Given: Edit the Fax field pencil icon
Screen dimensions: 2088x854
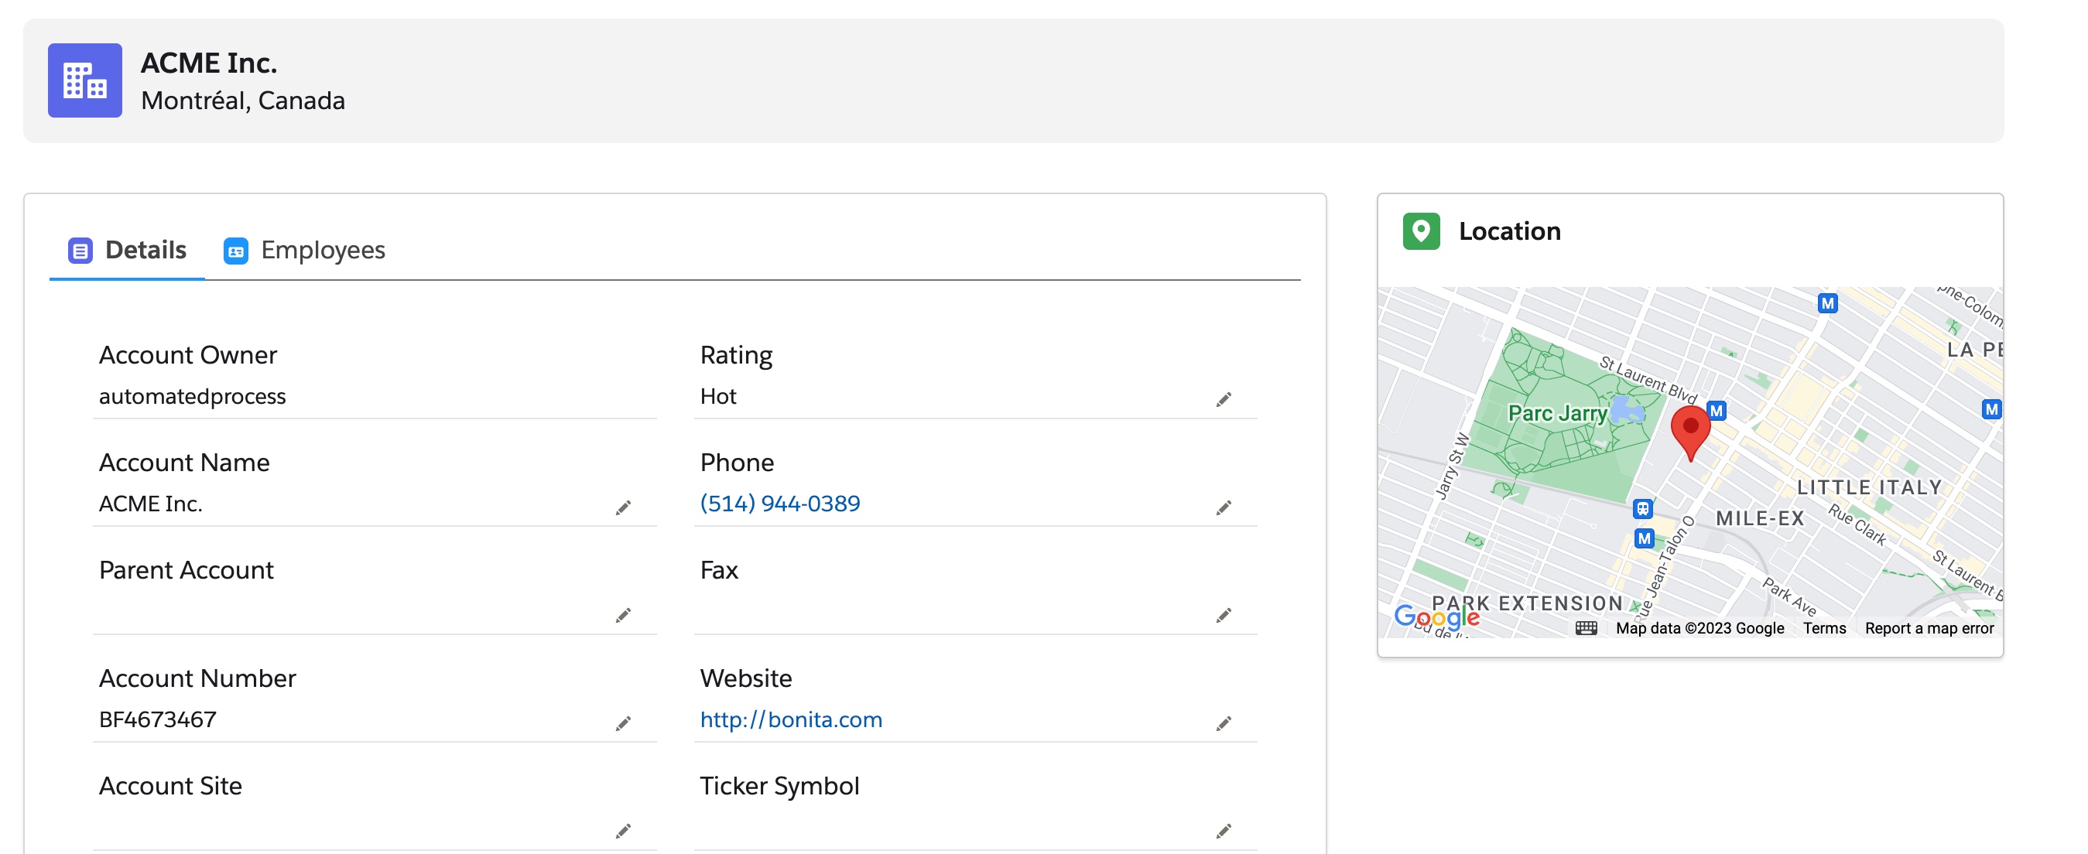Looking at the screenshot, I should (1223, 615).
